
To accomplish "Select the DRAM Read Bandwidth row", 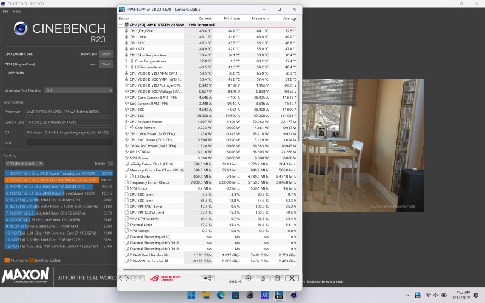I will coord(207,255).
